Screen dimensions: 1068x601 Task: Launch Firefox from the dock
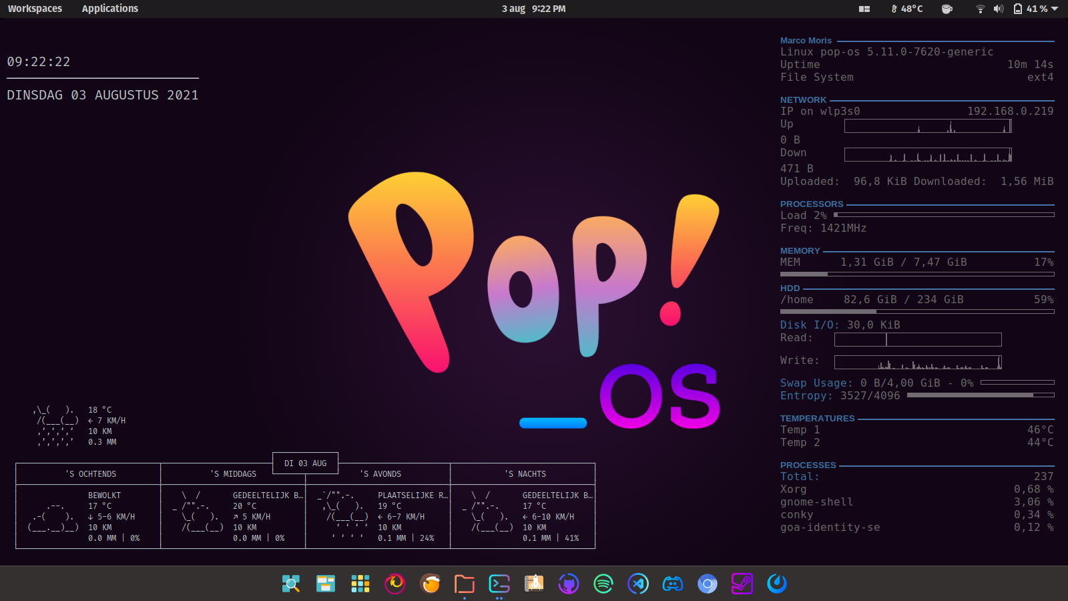395,584
